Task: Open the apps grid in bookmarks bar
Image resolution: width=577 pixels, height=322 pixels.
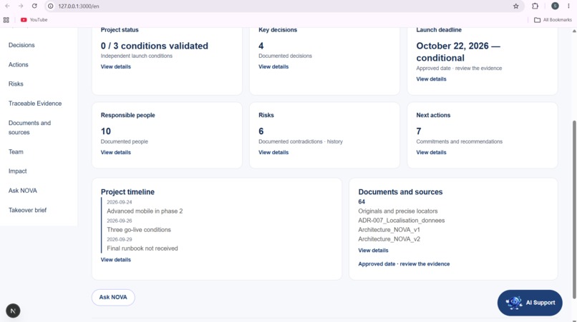Action: (x=6, y=20)
